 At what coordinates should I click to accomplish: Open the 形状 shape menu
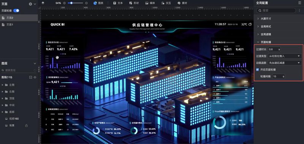tap(134, 3)
